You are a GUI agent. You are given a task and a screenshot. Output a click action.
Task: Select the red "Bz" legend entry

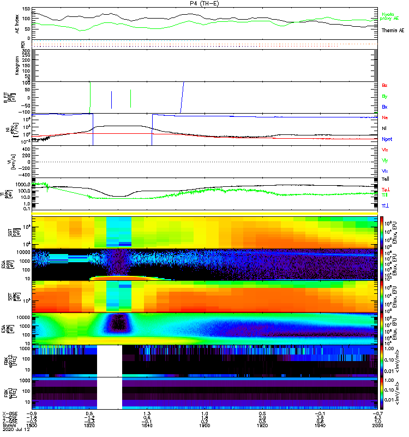pos(384,86)
